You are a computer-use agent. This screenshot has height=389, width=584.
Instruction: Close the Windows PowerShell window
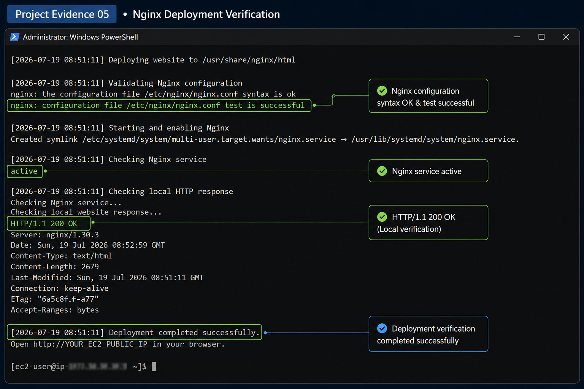(x=566, y=37)
